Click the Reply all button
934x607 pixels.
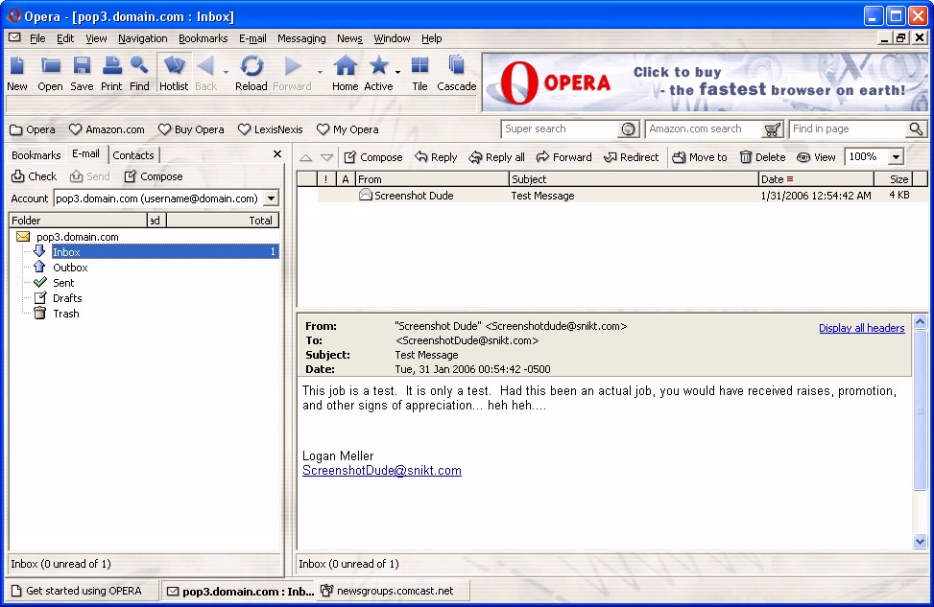click(497, 157)
